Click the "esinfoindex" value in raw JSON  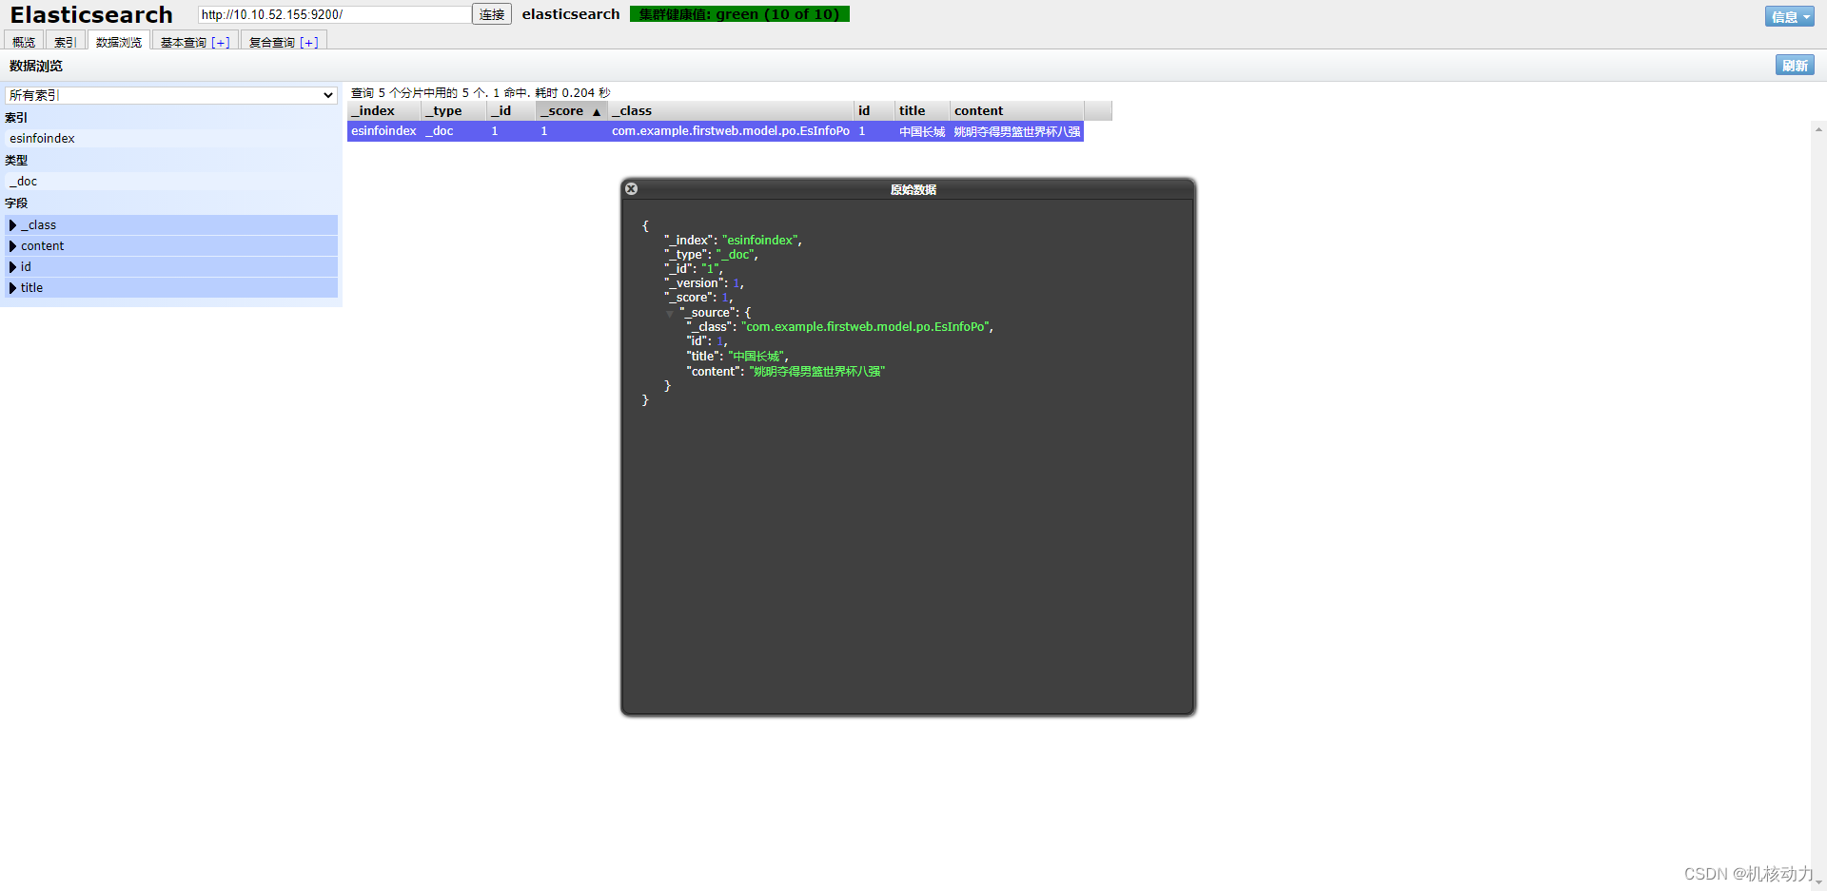(760, 241)
